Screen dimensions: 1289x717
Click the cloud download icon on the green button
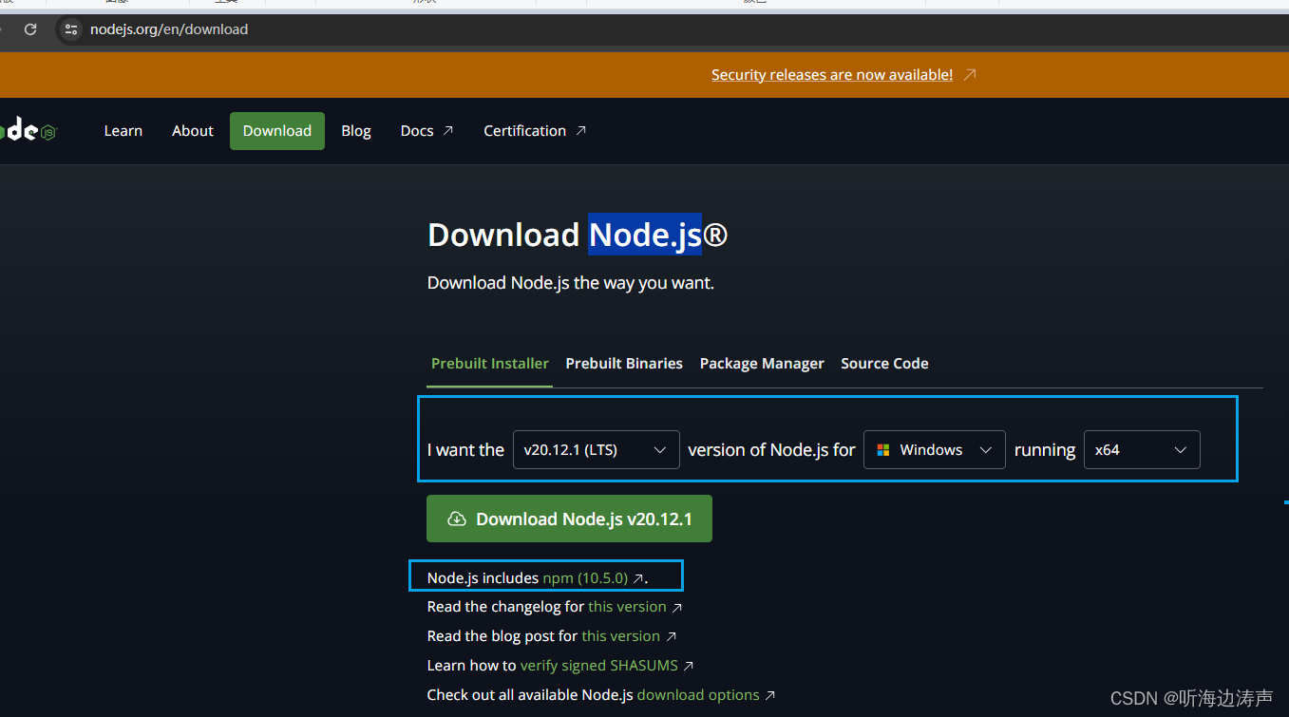pos(457,519)
